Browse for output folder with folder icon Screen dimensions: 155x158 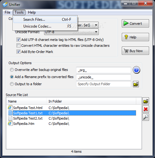136,84
